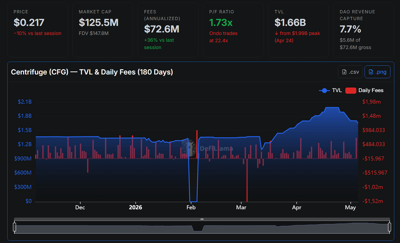Download chart data as .csv
Screen dimensions: 400x243
point(350,72)
